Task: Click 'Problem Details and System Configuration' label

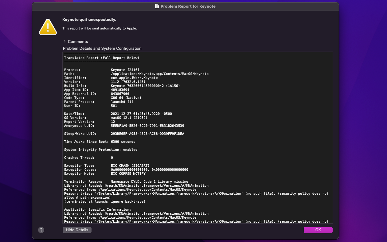Action: click(x=102, y=48)
